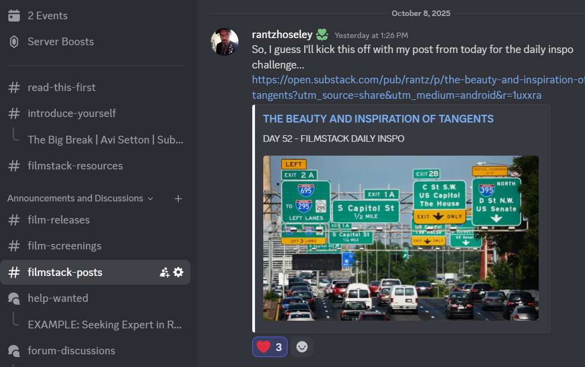Click the Server Boosts label
The width and height of the screenshot is (585, 367).
click(x=61, y=42)
